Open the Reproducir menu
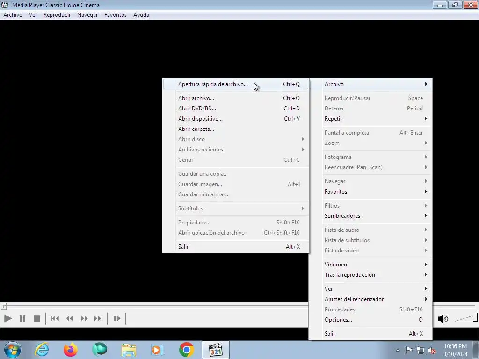Screen dimensions: 479x359 57,15
